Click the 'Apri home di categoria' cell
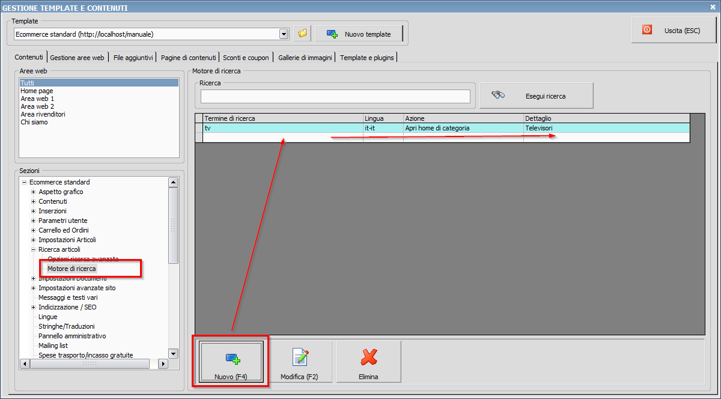721x399 pixels. (463, 128)
